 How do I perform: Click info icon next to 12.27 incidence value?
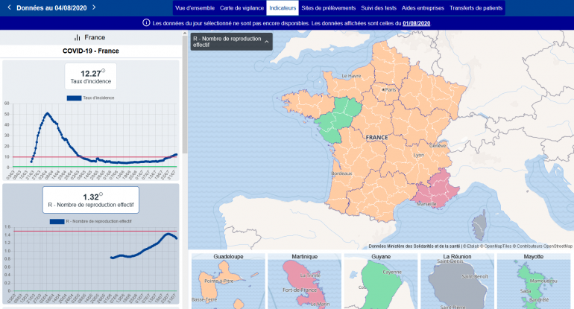pos(103,71)
